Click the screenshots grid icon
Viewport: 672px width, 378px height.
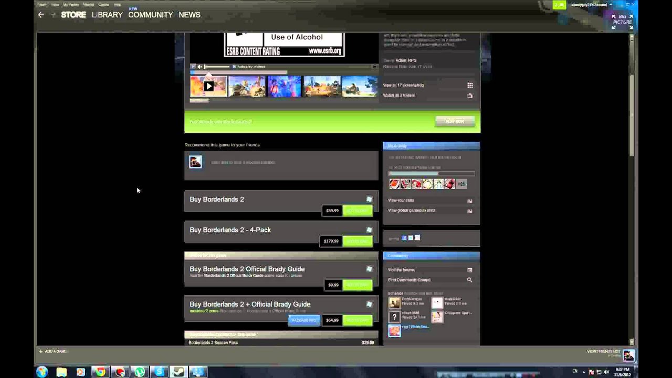[x=470, y=85]
